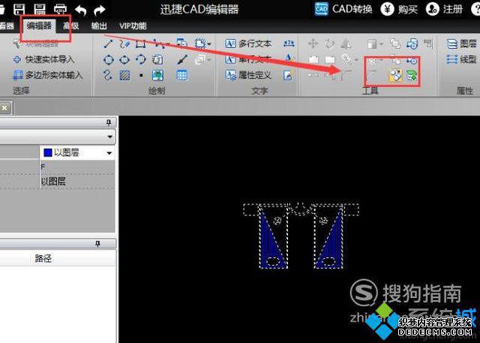Switch to the 高级 tab
The height and width of the screenshot is (343, 480).
pos(71,26)
